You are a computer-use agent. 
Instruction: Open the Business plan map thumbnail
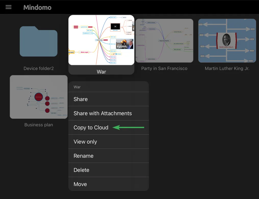click(x=39, y=97)
